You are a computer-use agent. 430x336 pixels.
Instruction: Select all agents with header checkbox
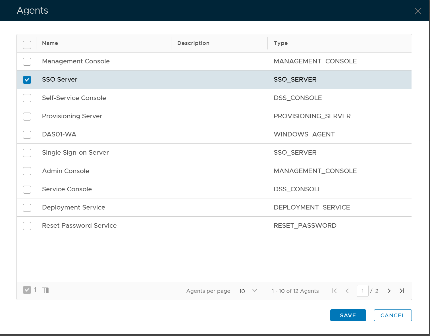pos(27,45)
